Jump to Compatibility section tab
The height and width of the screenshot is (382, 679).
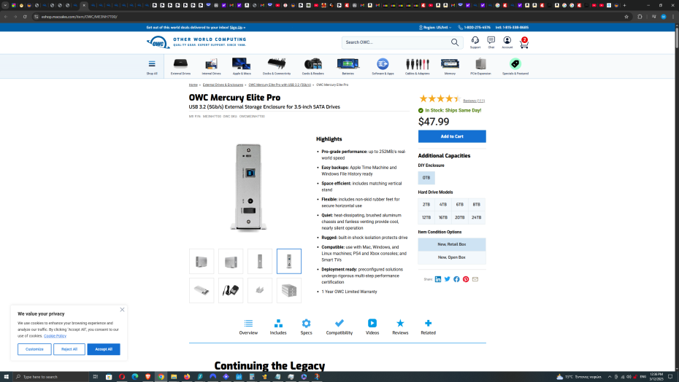click(339, 327)
